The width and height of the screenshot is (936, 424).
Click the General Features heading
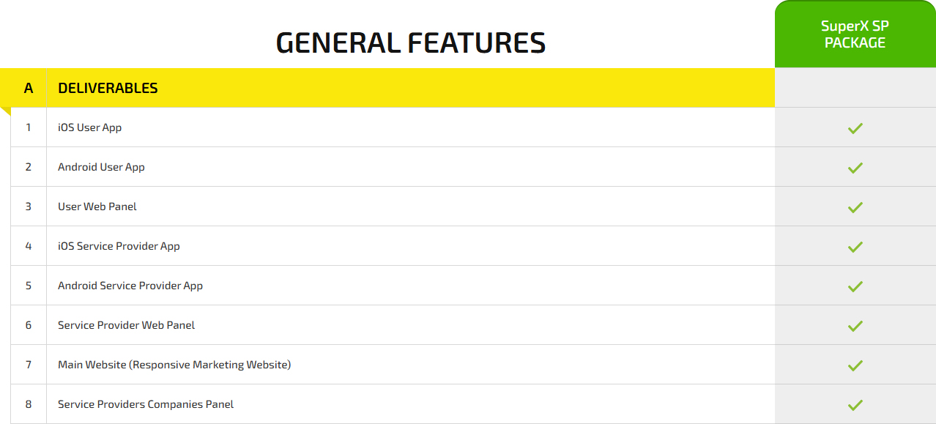click(410, 43)
